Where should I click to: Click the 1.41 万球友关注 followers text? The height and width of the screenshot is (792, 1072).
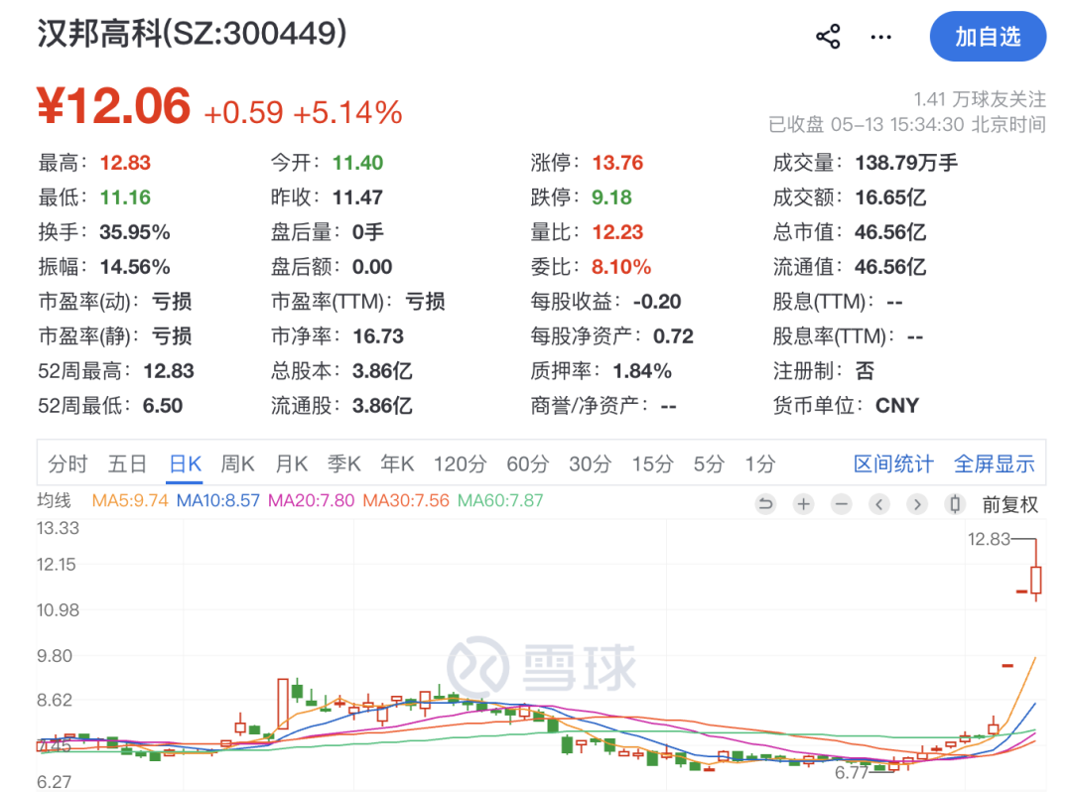point(980,100)
